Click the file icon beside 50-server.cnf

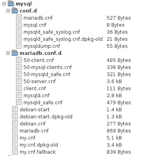(19, 81)
